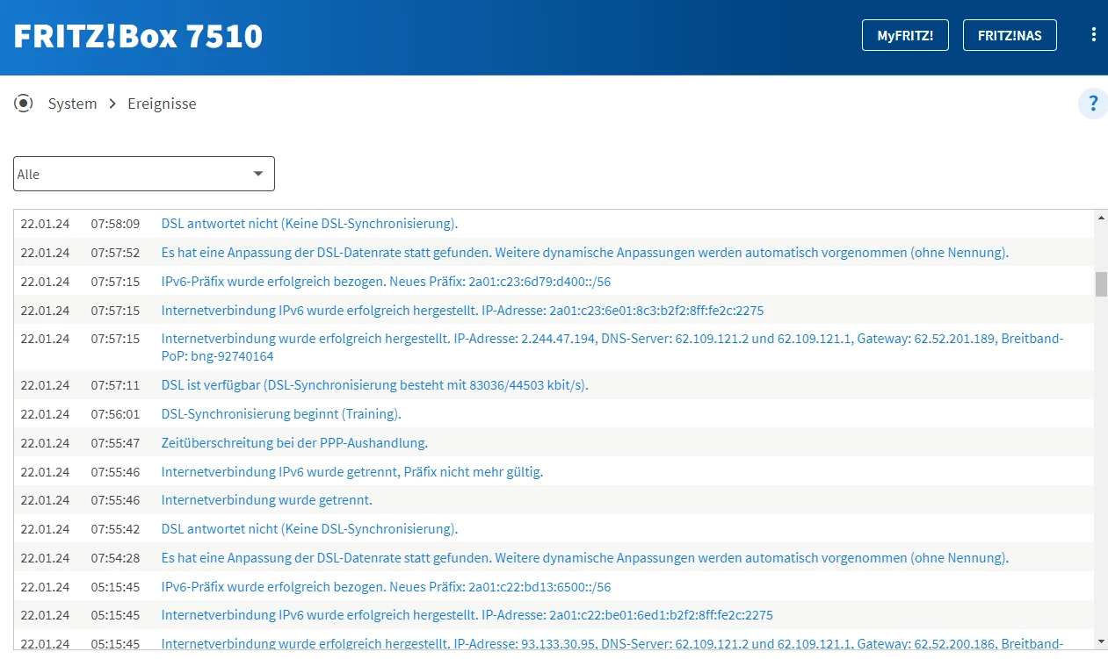Click timestamp 07:55:47
Screen dimensions: 1108x659
click(x=115, y=443)
